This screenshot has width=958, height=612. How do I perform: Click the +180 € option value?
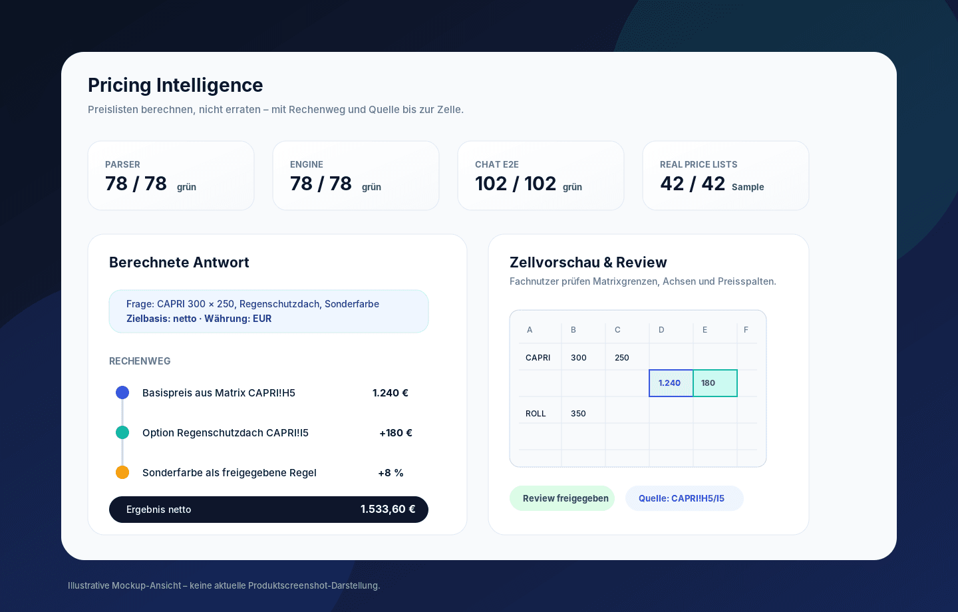coord(396,433)
